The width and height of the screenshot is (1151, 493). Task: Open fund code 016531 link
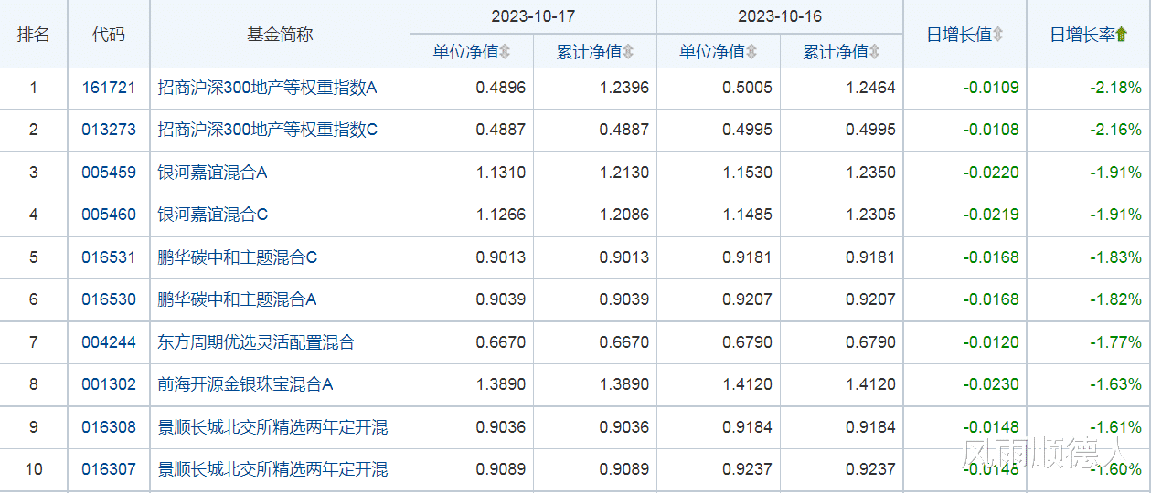coord(108,257)
